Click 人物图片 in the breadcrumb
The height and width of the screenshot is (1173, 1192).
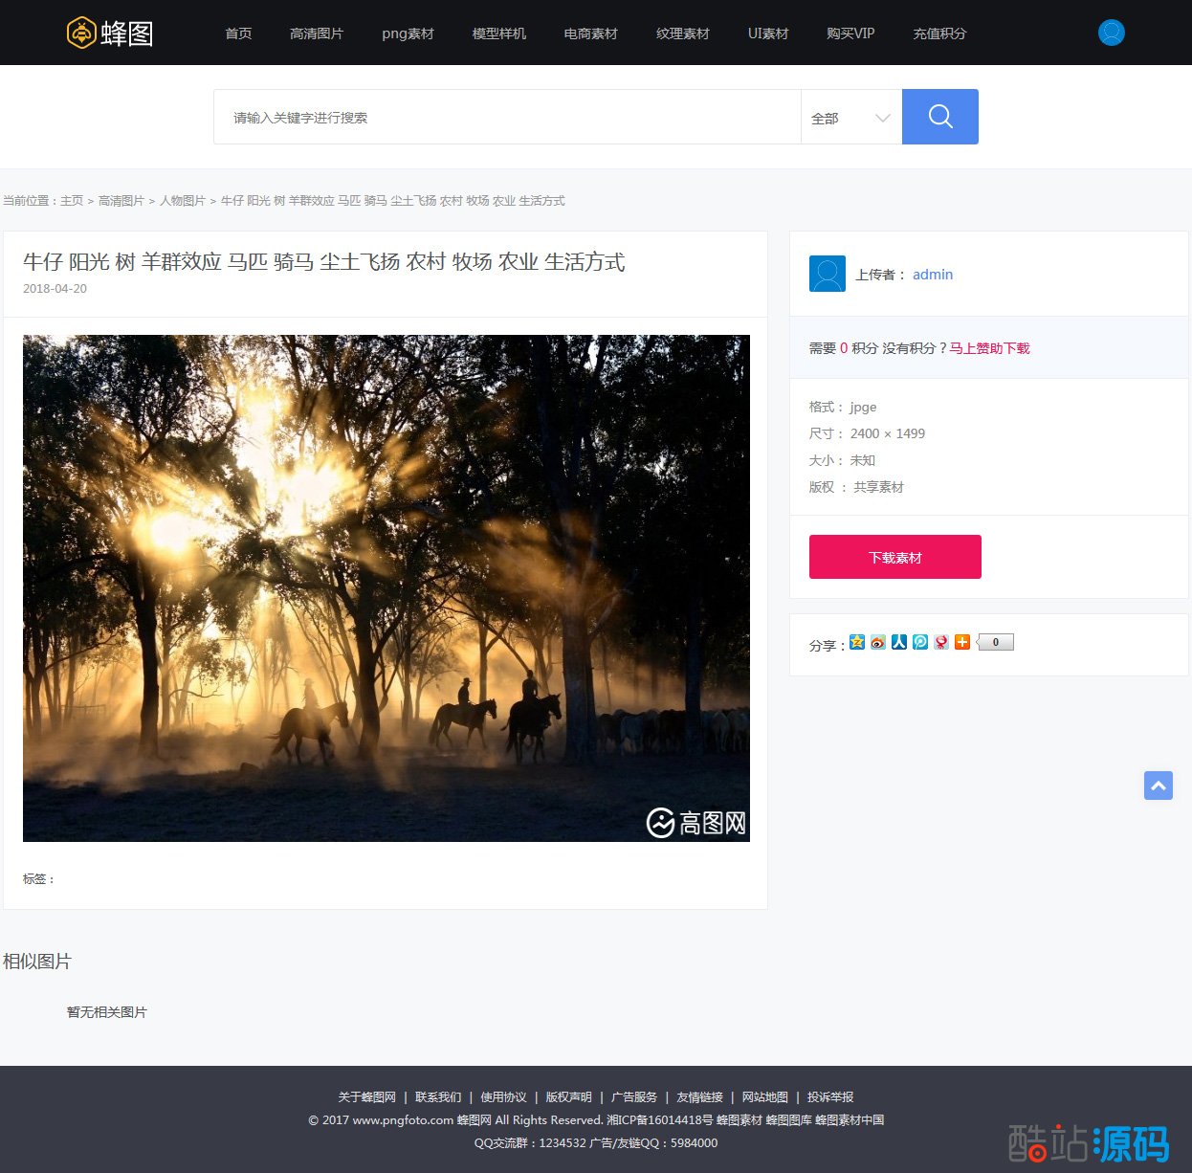tap(182, 201)
